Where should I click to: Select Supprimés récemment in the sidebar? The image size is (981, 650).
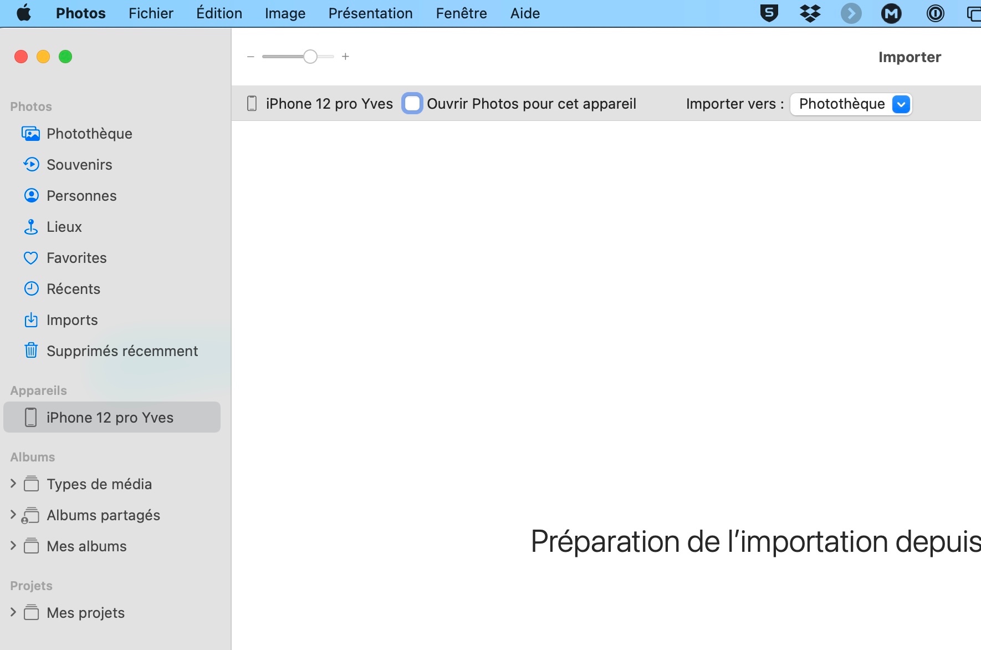point(112,351)
